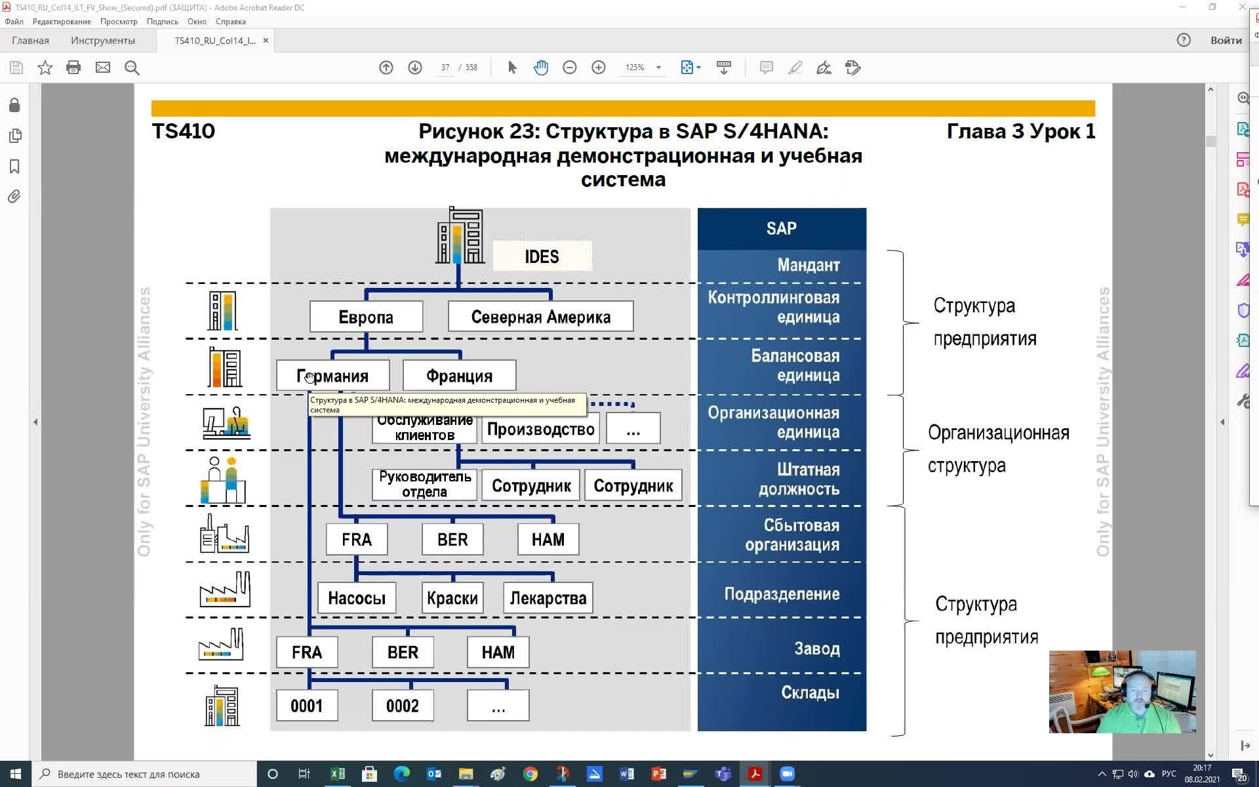Close the TS410_RU_Col14 document tab
This screenshot has width=1259, height=787.
266,41
